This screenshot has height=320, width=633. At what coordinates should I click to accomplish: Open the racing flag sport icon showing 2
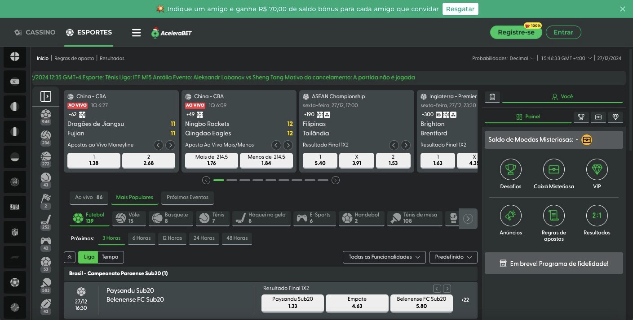coord(46,202)
